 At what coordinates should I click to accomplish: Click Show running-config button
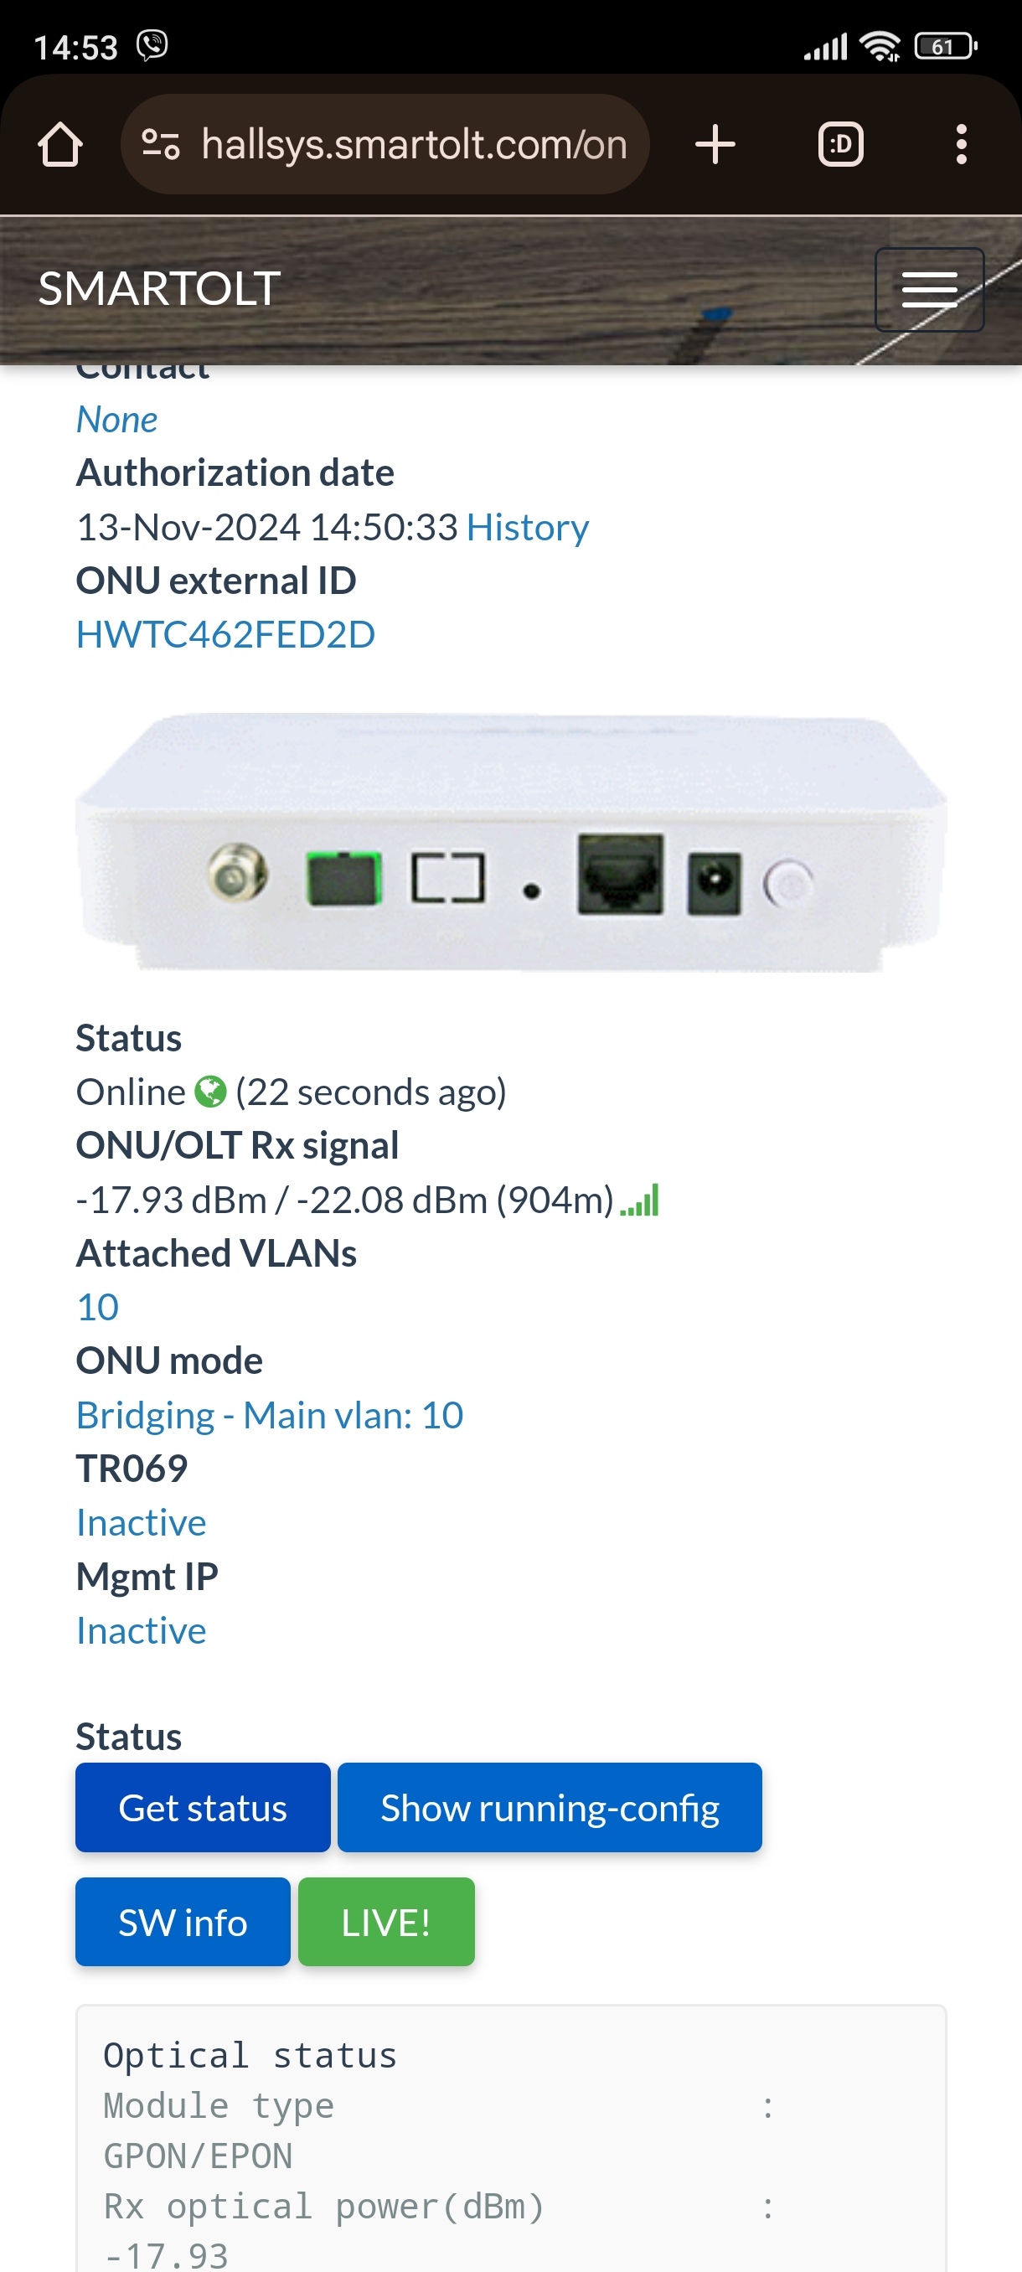(550, 1807)
